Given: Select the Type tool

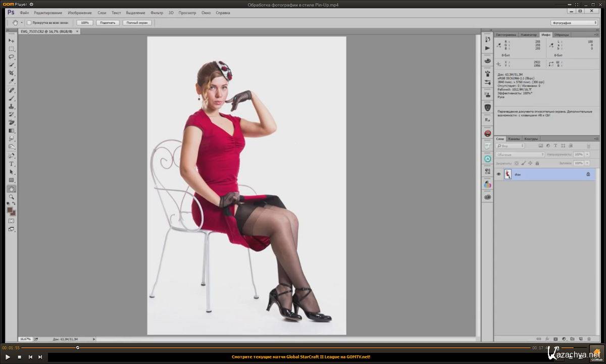Looking at the screenshot, I should [x=11, y=164].
